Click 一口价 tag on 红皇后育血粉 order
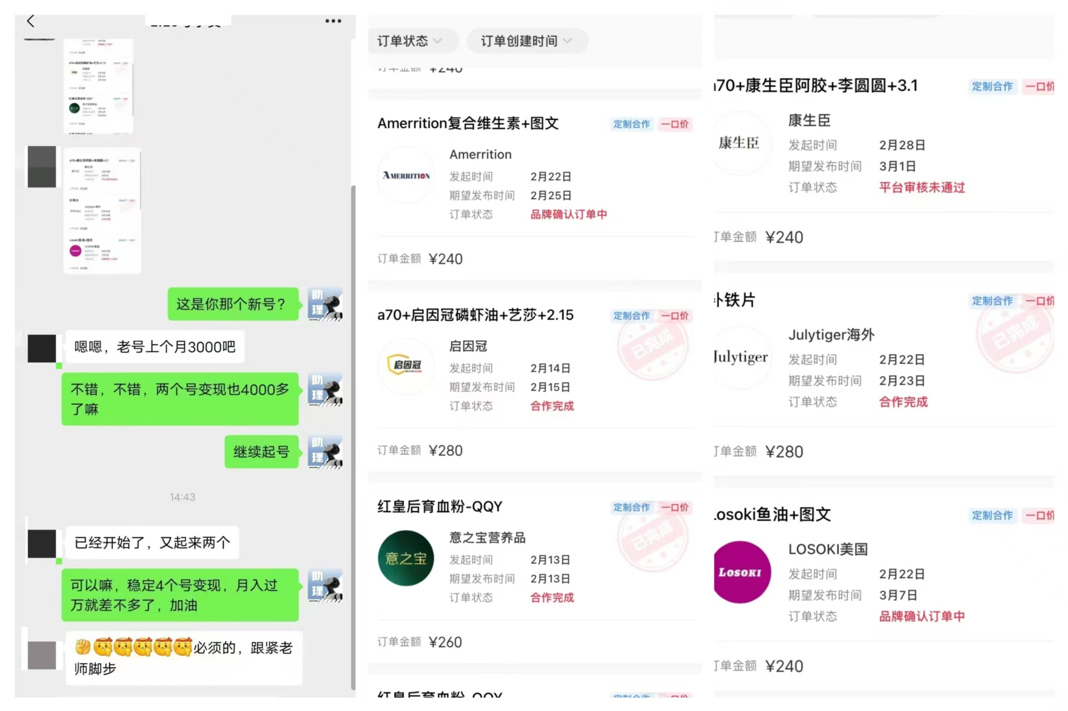 (x=675, y=508)
